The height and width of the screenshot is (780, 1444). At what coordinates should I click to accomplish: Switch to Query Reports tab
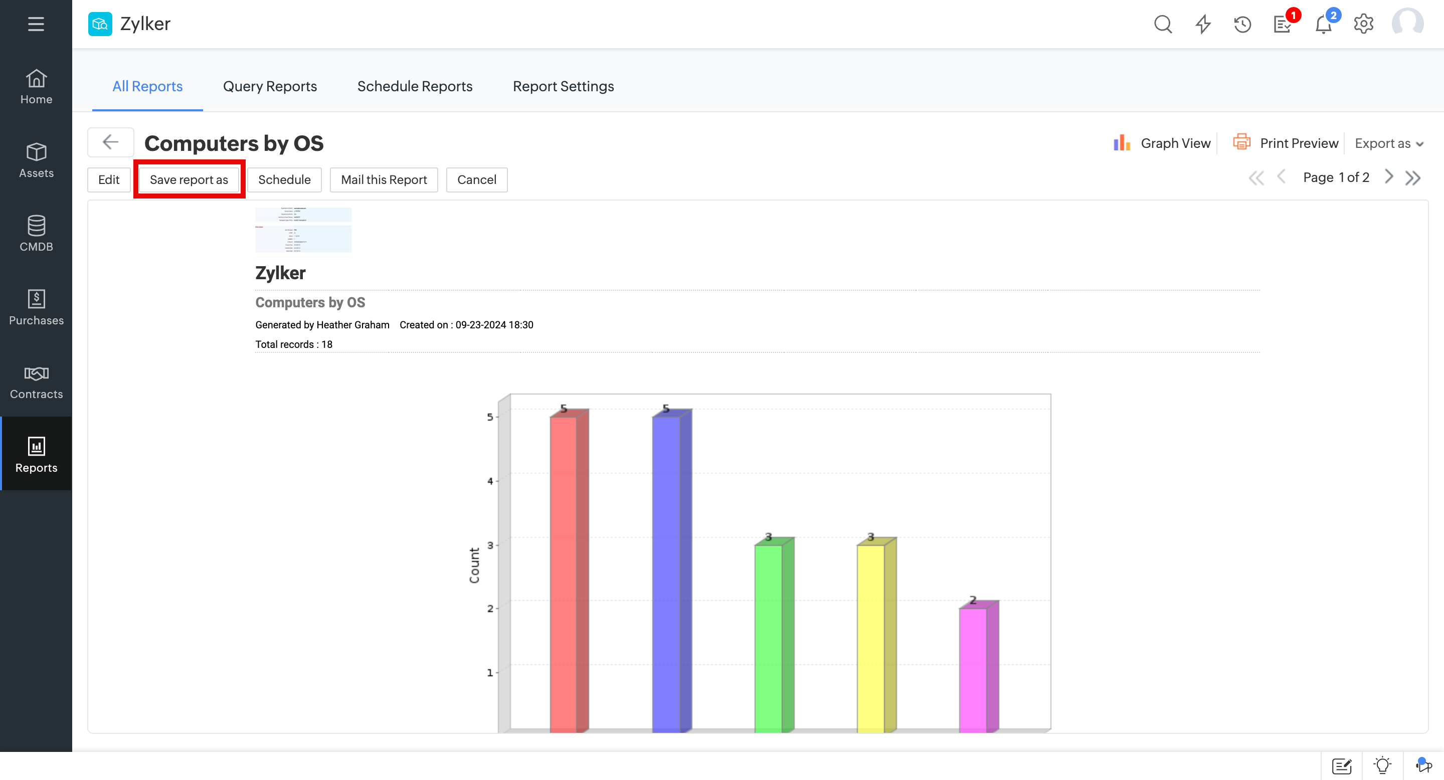point(270,86)
